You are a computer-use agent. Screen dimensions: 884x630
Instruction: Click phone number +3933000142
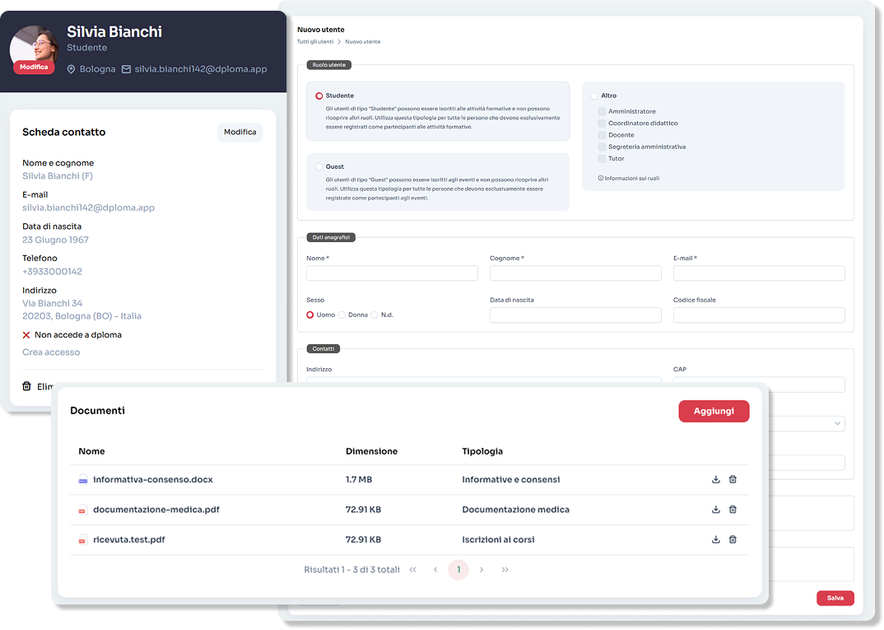[53, 271]
